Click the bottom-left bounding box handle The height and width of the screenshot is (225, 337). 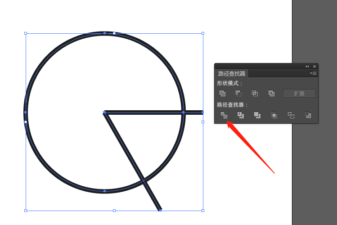click(x=26, y=211)
